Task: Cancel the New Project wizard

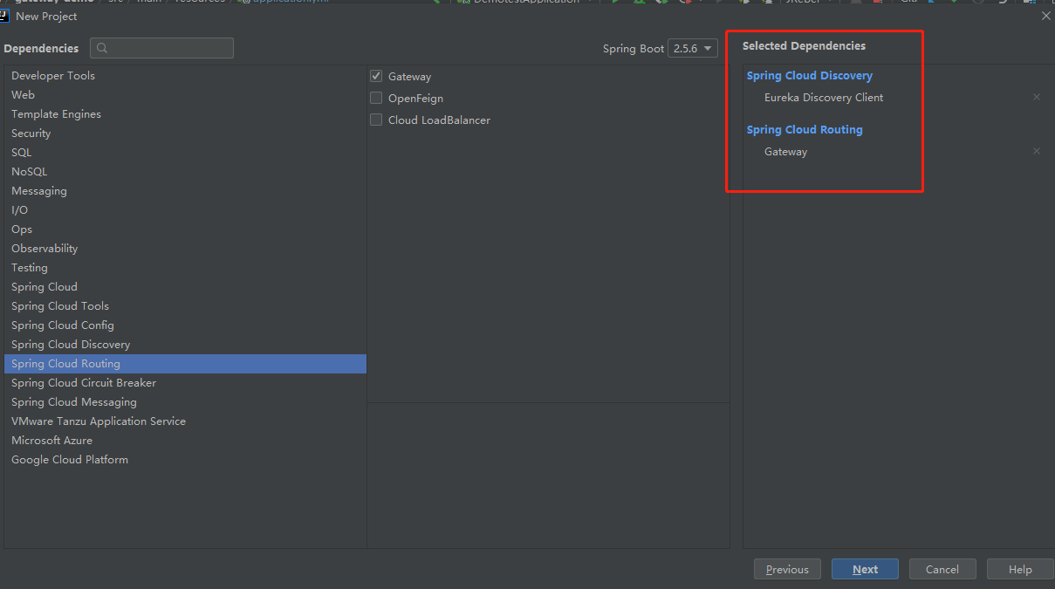Action: 942,569
